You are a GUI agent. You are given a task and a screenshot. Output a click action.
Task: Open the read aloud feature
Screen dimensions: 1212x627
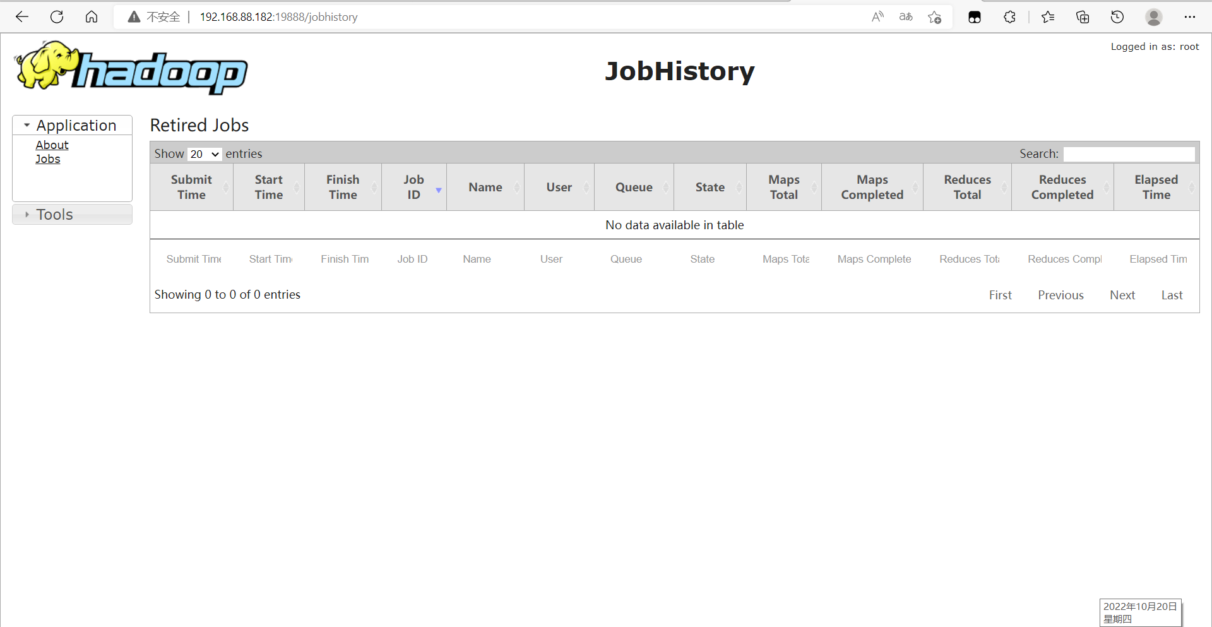click(x=877, y=17)
